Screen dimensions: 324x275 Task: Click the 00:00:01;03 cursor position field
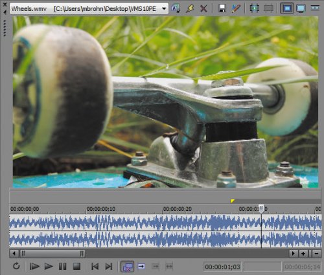[x=223, y=267]
